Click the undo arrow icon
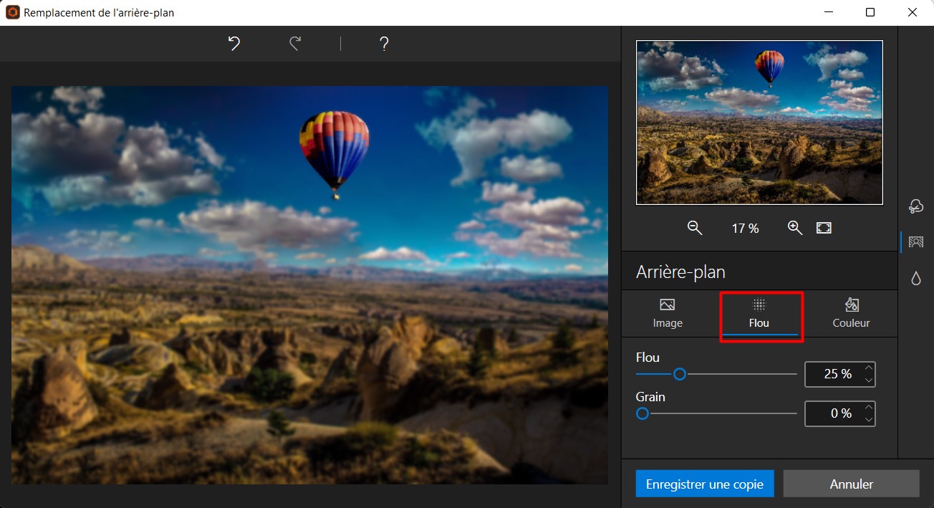 click(x=234, y=44)
